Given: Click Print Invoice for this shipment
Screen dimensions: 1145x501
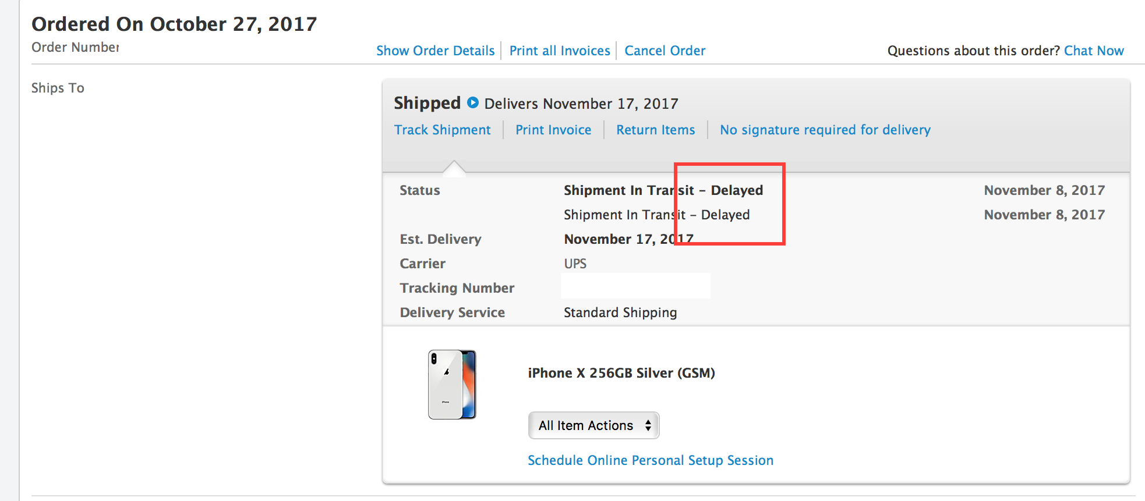Looking at the screenshot, I should (553, 130).
